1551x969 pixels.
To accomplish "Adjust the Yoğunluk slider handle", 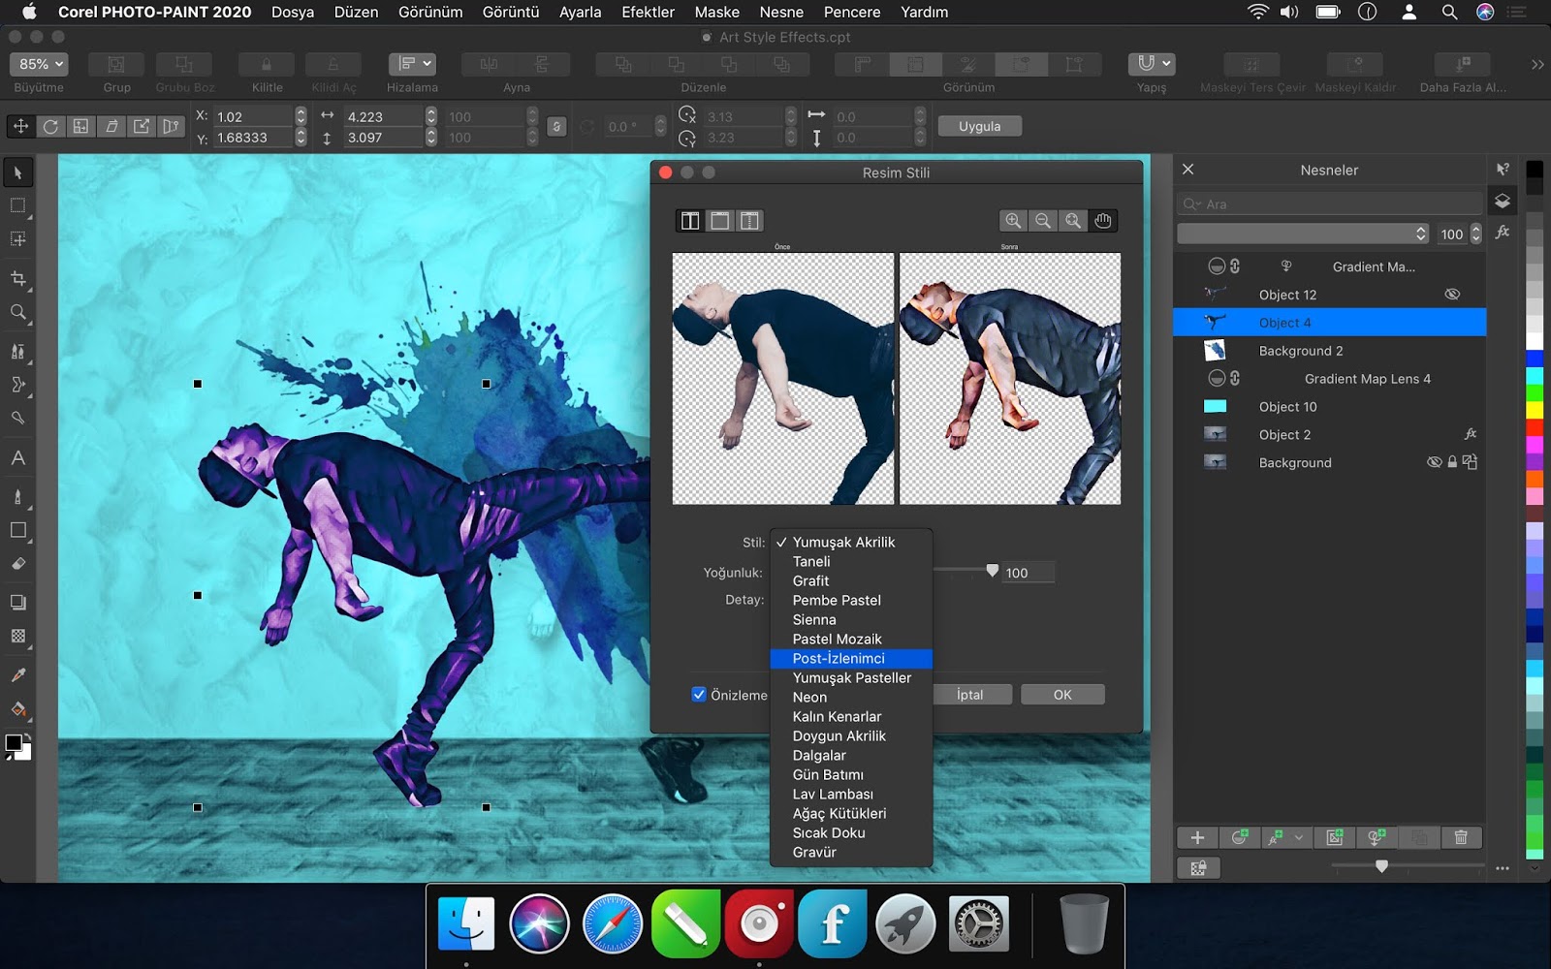I will pyautogui.click(x=992, y=571).
